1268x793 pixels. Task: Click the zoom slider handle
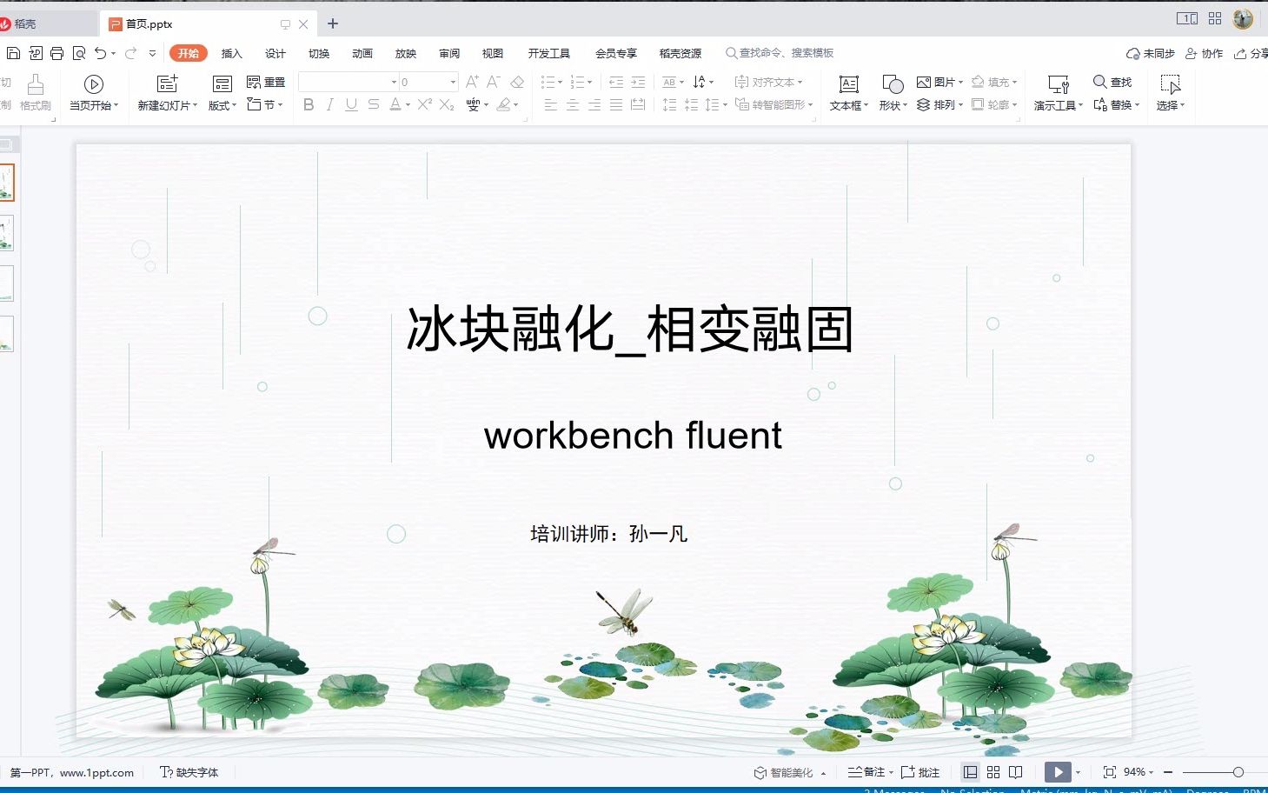click(1238, 772)
